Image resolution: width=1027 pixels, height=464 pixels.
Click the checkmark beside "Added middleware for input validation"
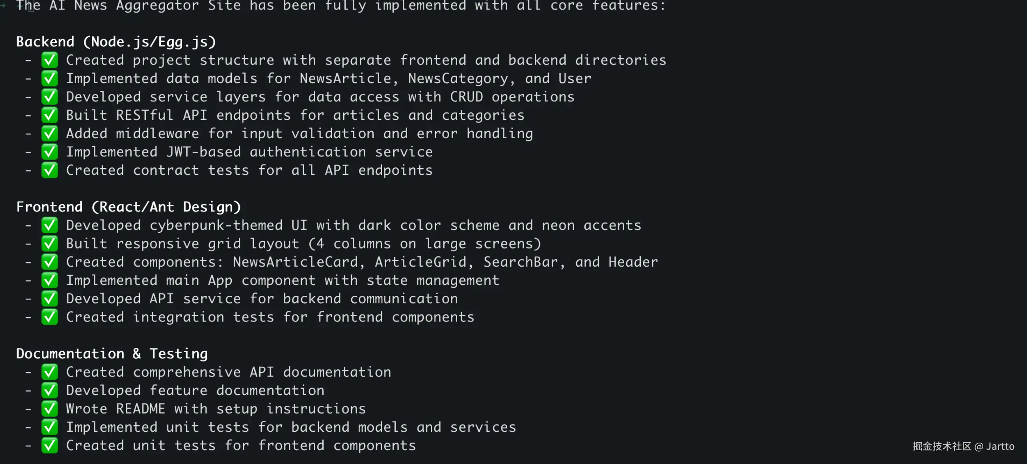49,134
